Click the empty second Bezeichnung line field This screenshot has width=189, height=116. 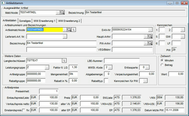61,49
